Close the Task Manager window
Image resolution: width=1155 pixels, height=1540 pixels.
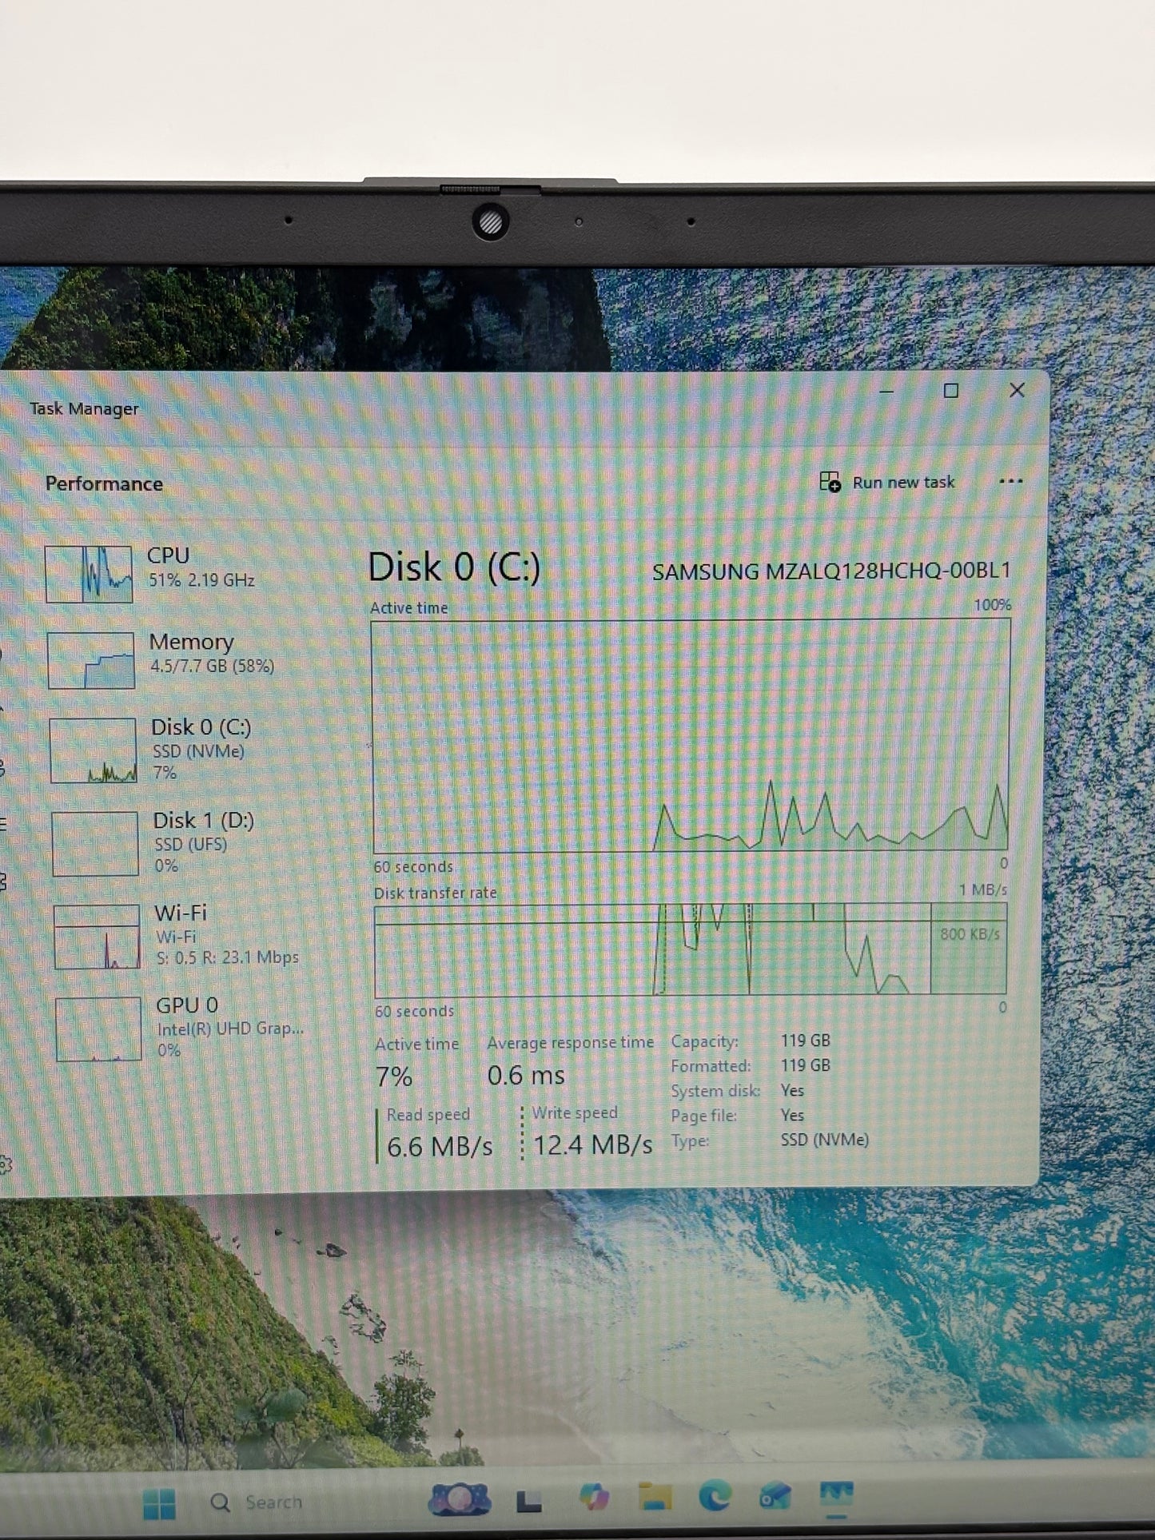click(x=1017, y=390)
